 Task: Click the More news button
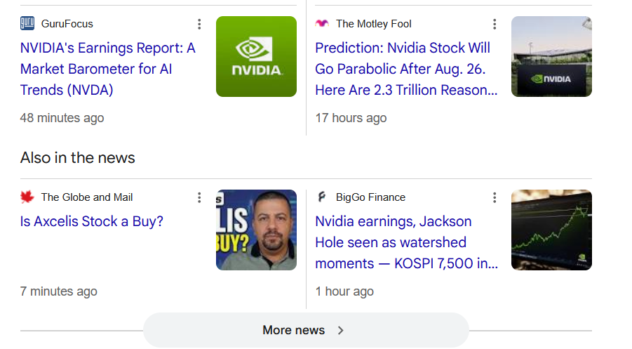306,330
